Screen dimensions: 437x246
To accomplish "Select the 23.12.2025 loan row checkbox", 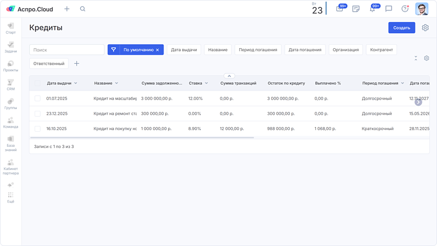I will point(38,114).
